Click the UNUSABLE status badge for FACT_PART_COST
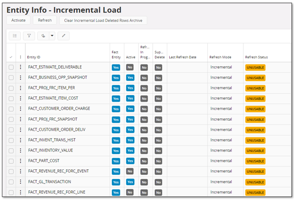Viewport: 294px width, 200px height. pos(255,161)
